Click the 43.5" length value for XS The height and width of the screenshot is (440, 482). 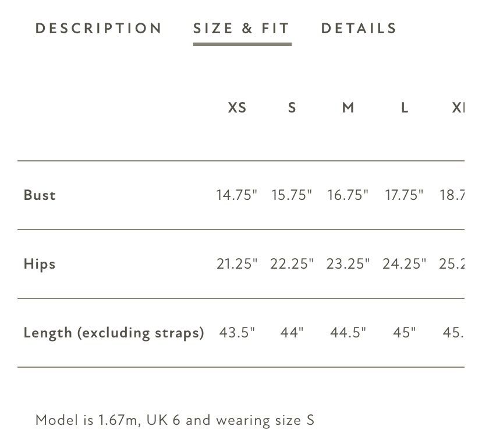point(237,333)
